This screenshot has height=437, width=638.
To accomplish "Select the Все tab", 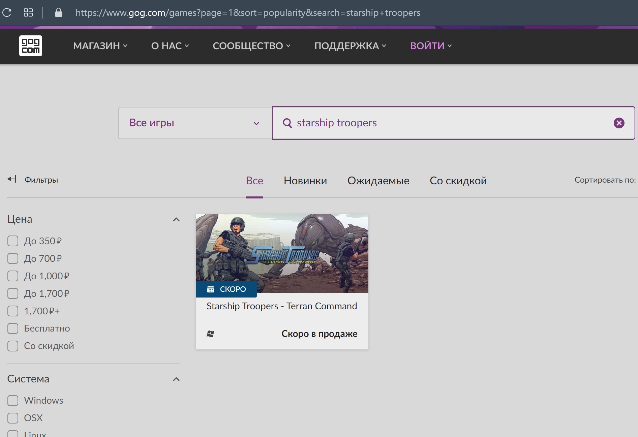I will point(254,181).
